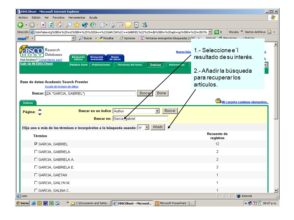The width and height of the screenshot is (294, 220).
Task: Switch to Microsoft PowerPoint taskbar button
Action: [175, 203]
